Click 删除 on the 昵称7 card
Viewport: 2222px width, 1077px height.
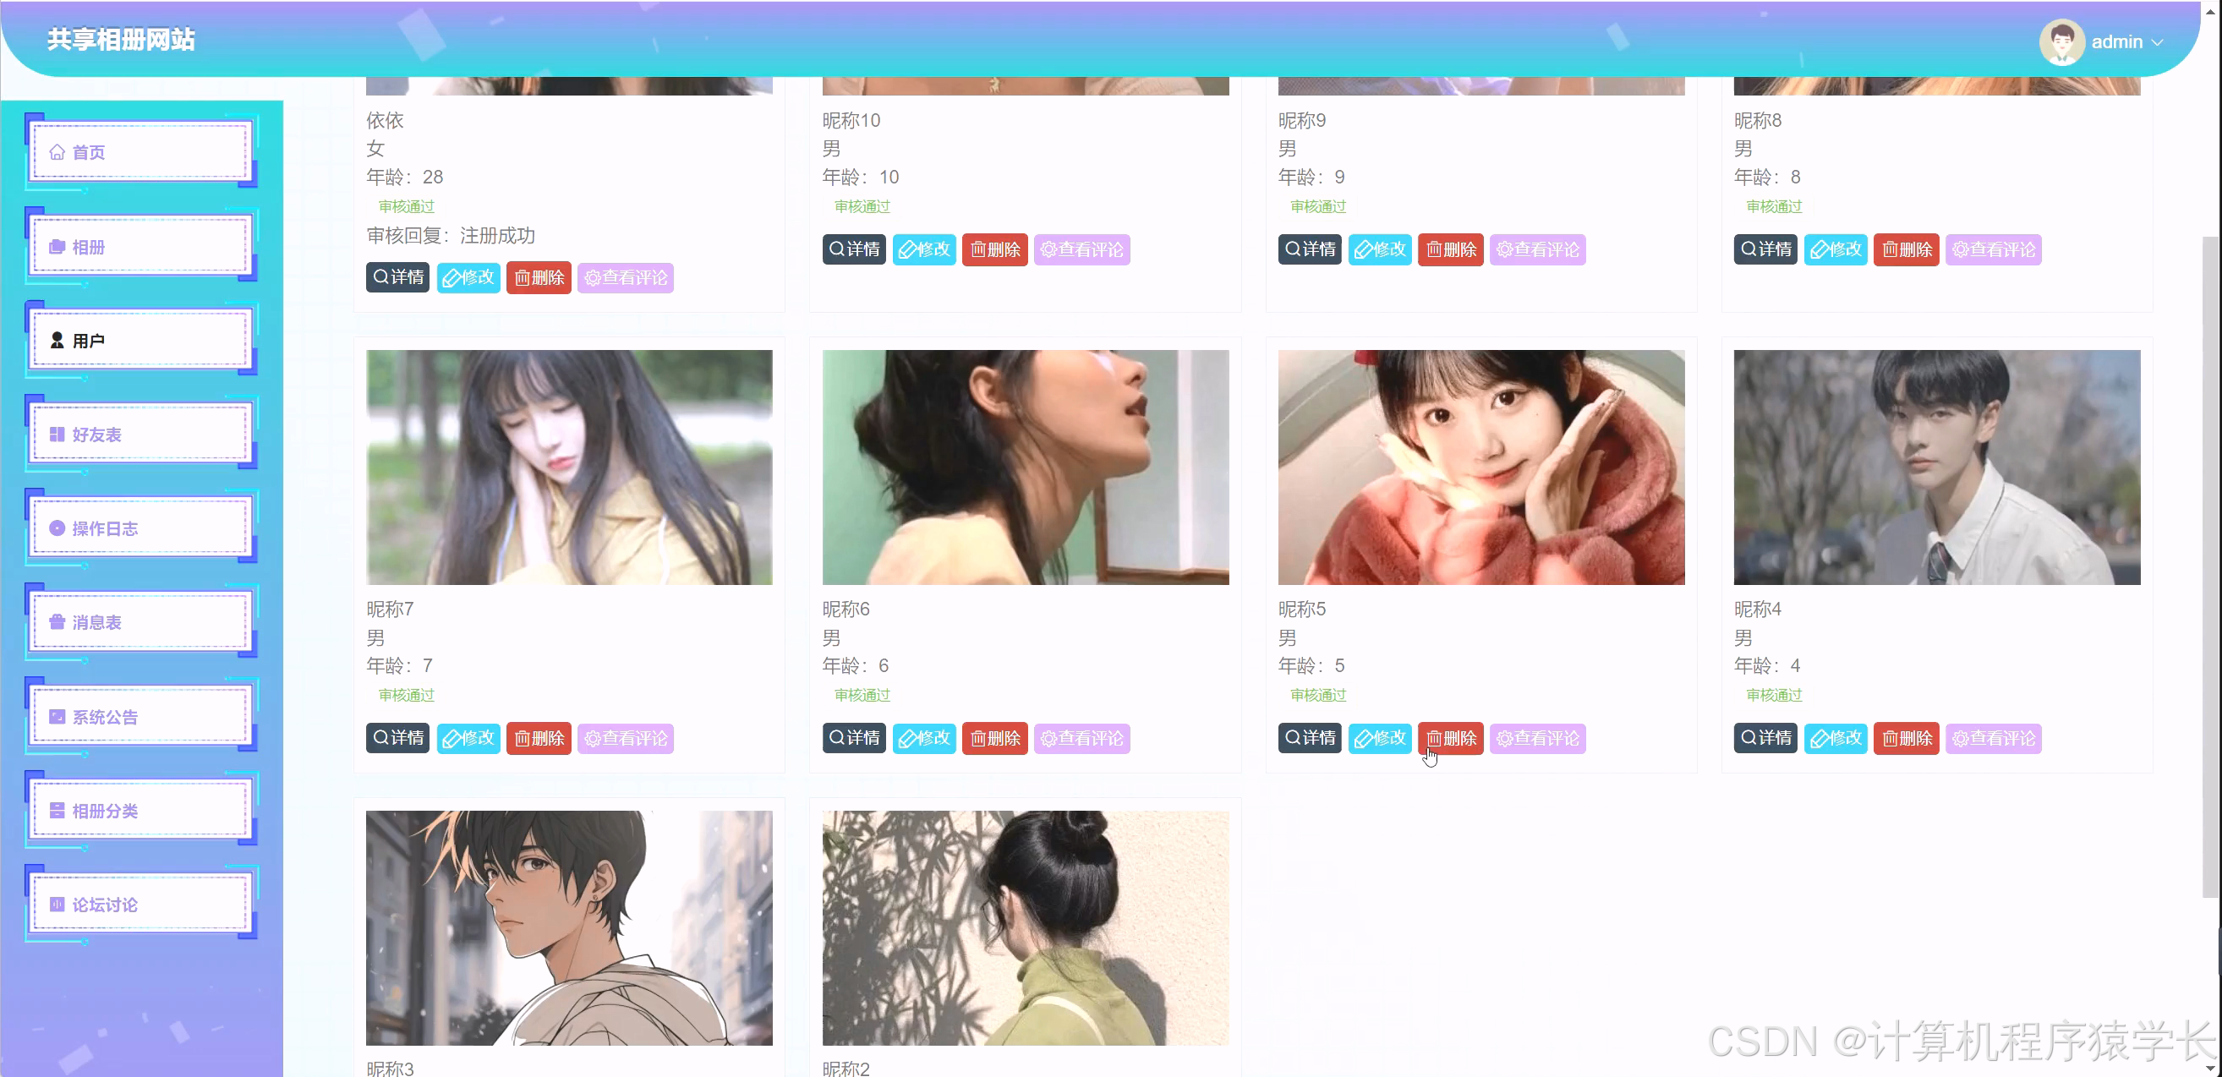click(x=539, y=737)
